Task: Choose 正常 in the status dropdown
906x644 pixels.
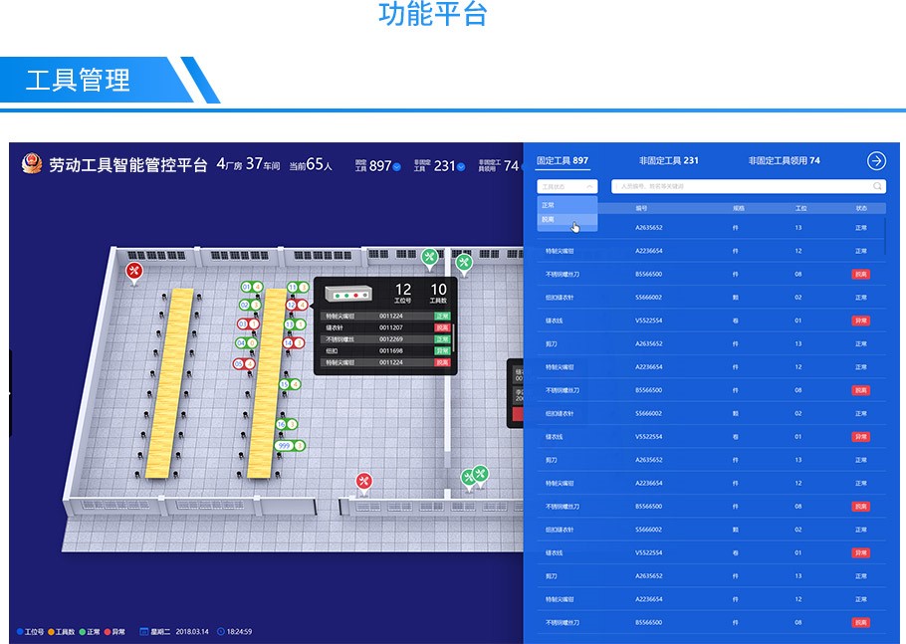Action: [x=549, y=205]
